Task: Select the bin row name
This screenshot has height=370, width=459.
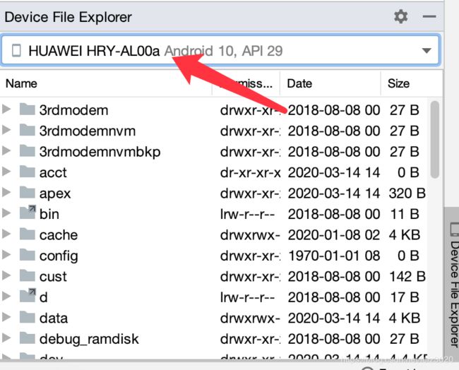Action: [x=49, y=214]
